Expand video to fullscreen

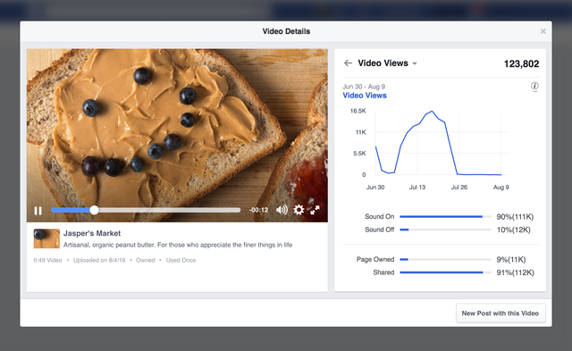(315, 210)
